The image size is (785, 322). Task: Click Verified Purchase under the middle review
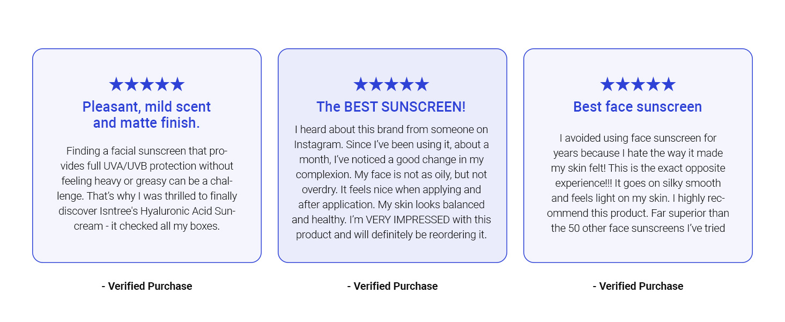392,286
